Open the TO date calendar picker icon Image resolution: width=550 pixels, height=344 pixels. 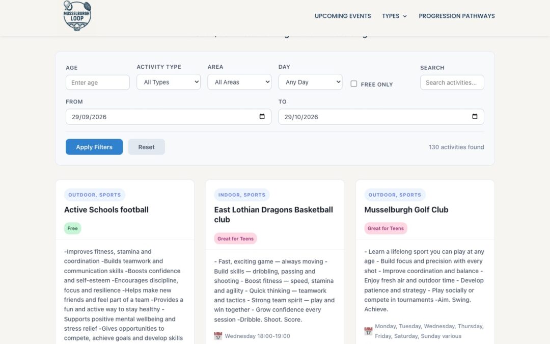coord(475,117)
